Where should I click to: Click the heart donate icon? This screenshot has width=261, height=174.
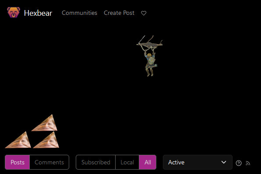click(x=144, y=13)
